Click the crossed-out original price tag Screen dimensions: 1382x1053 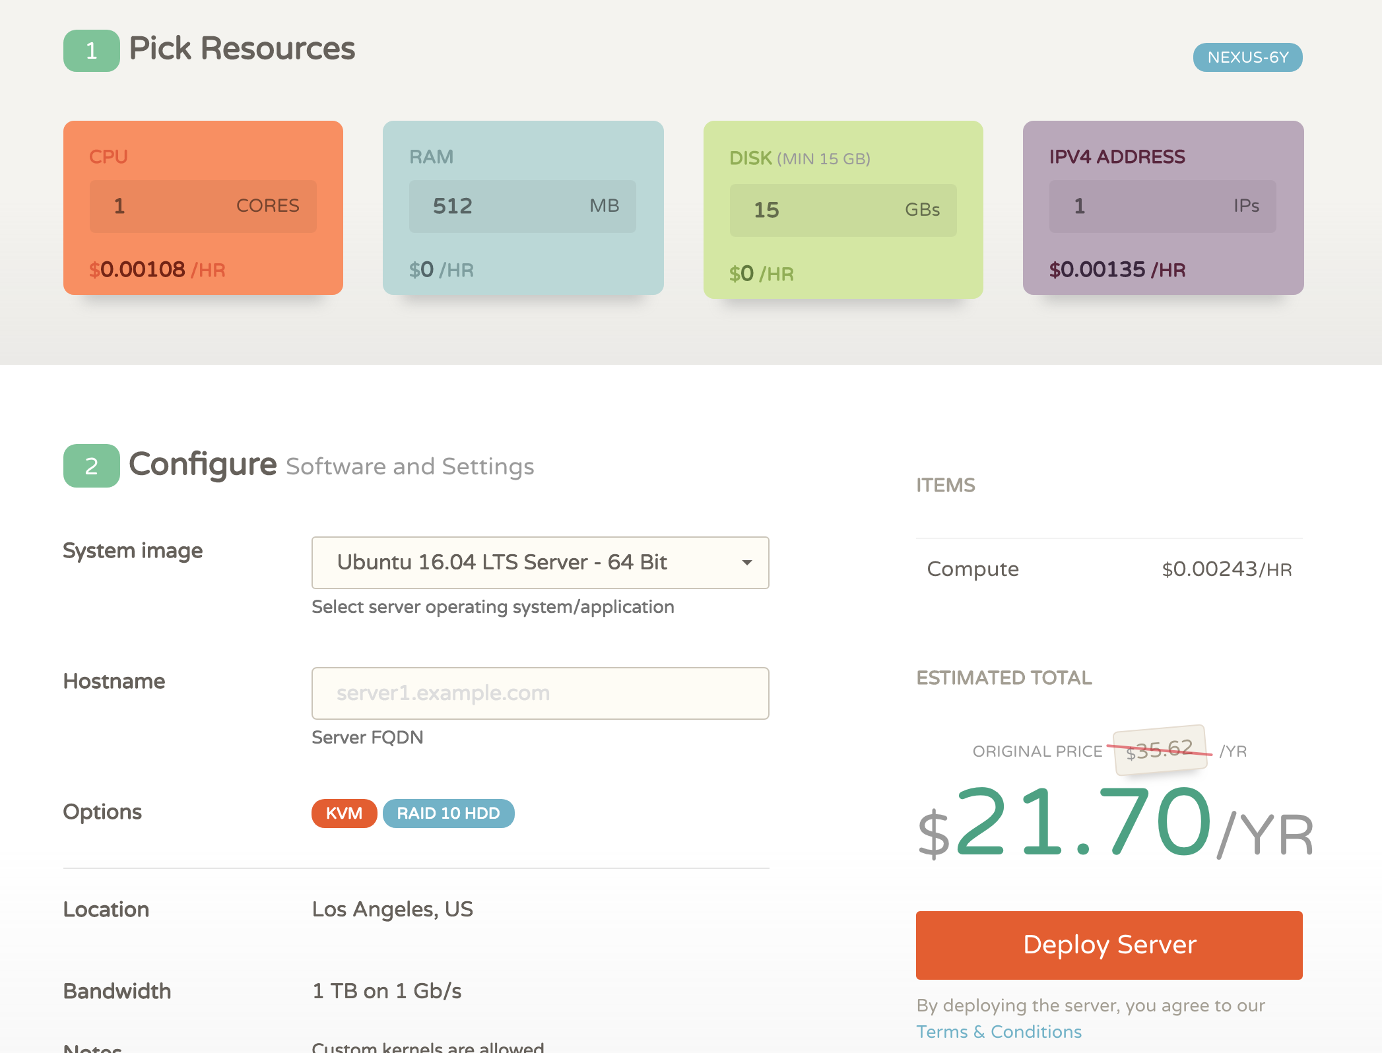click(x=1160, y=750)
